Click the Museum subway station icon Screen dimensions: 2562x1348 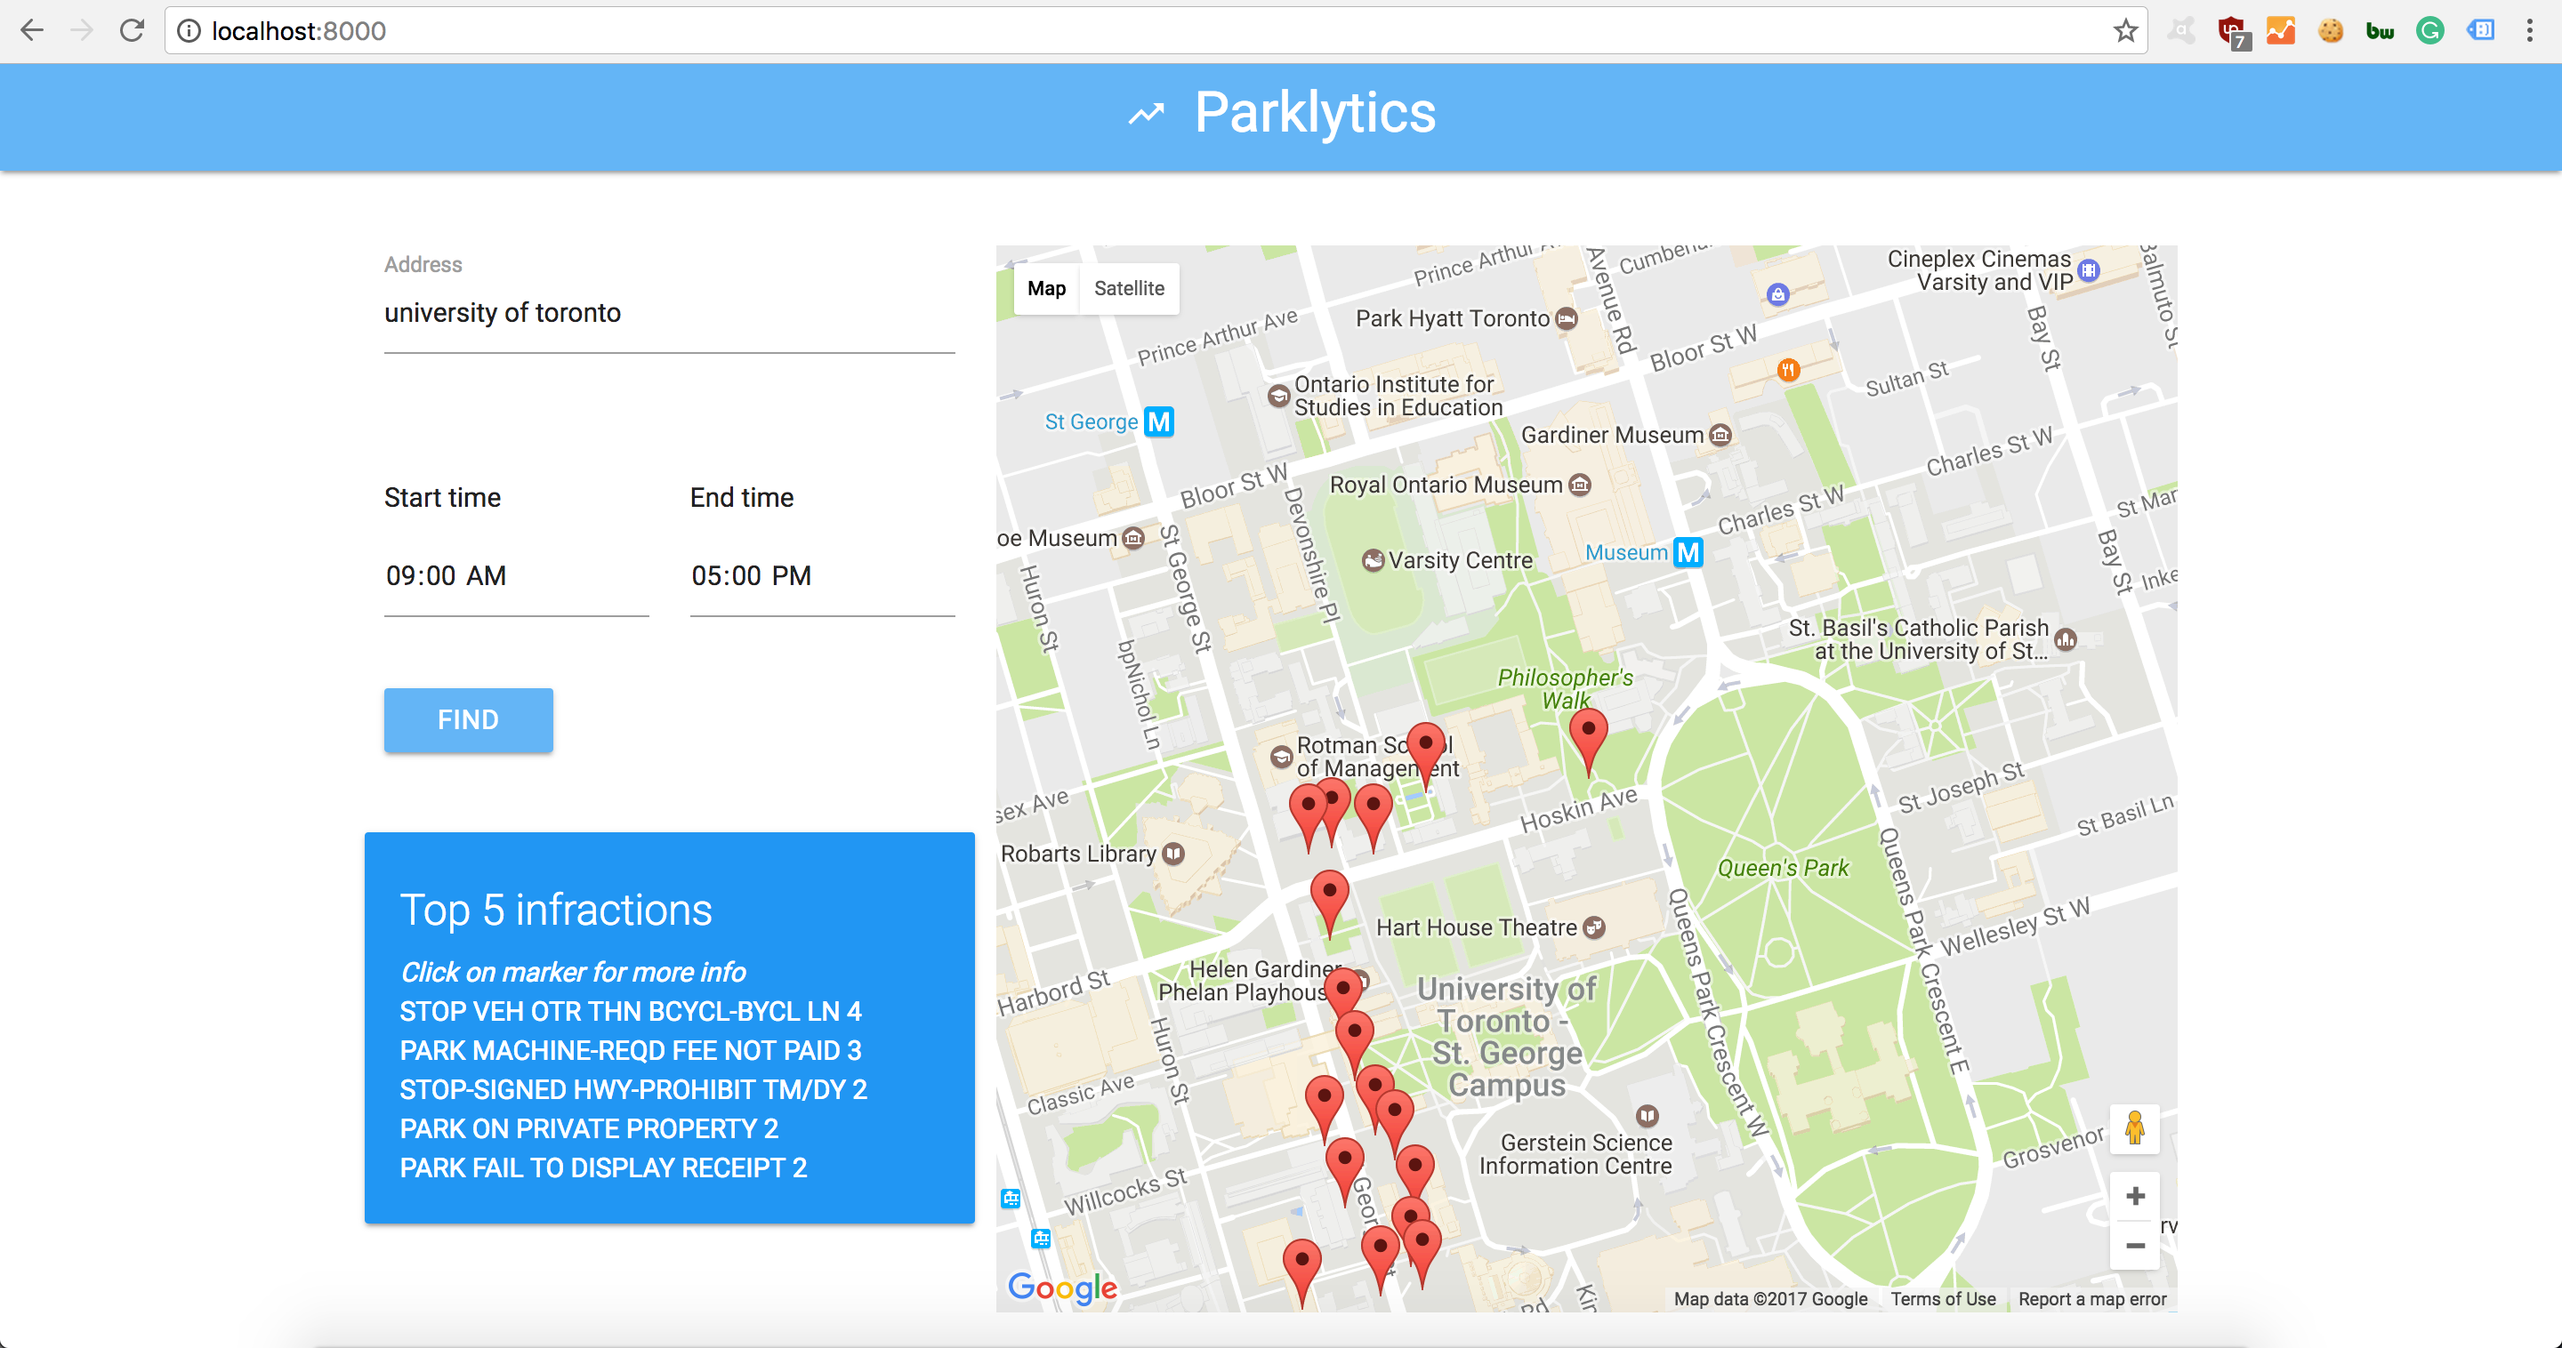(x=1688, y=551)
